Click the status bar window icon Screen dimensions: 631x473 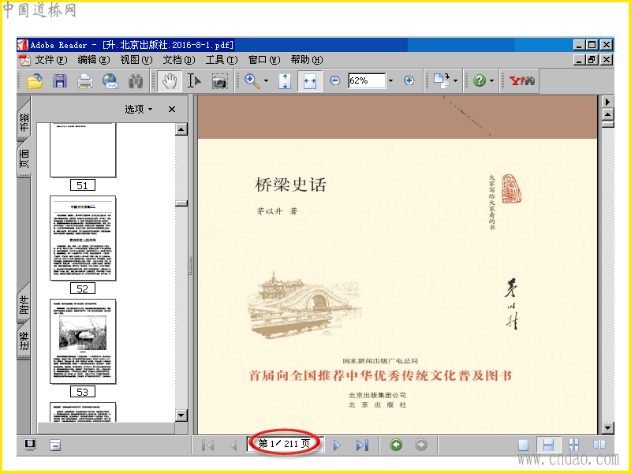[55, 445]
